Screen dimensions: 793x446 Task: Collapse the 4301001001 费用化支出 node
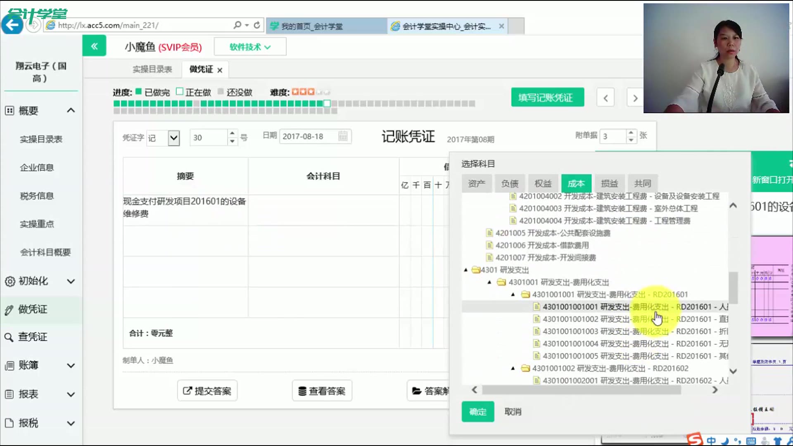coord(513,294)
